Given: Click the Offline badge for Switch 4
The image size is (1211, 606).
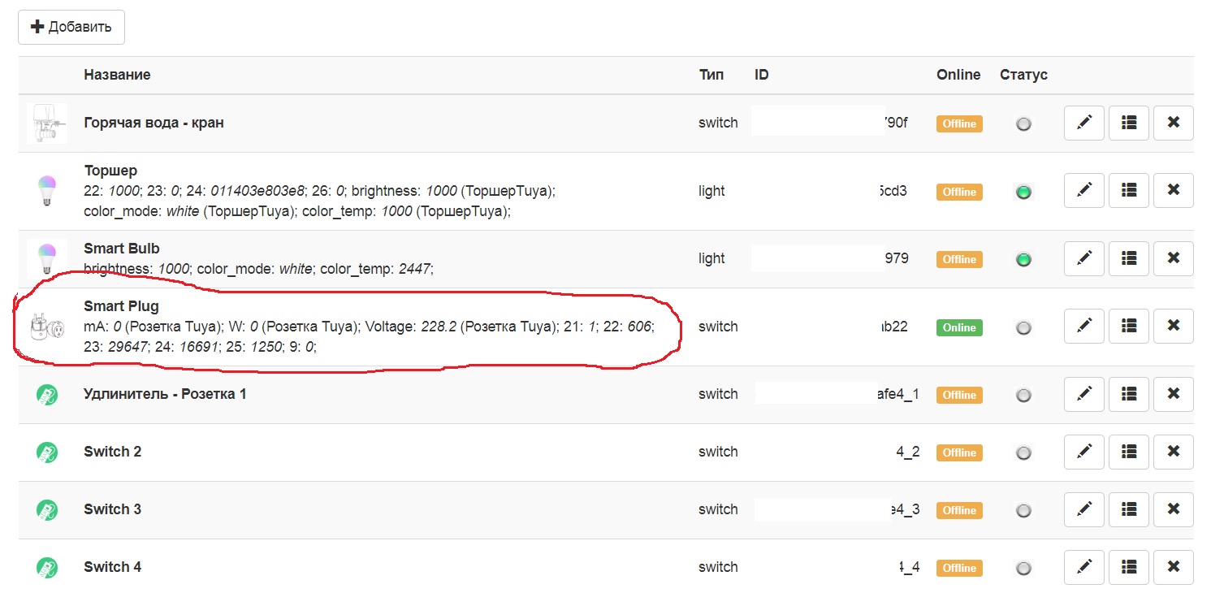Looking at the screenshot, I should pyautogui.click(x=958, y=568).
